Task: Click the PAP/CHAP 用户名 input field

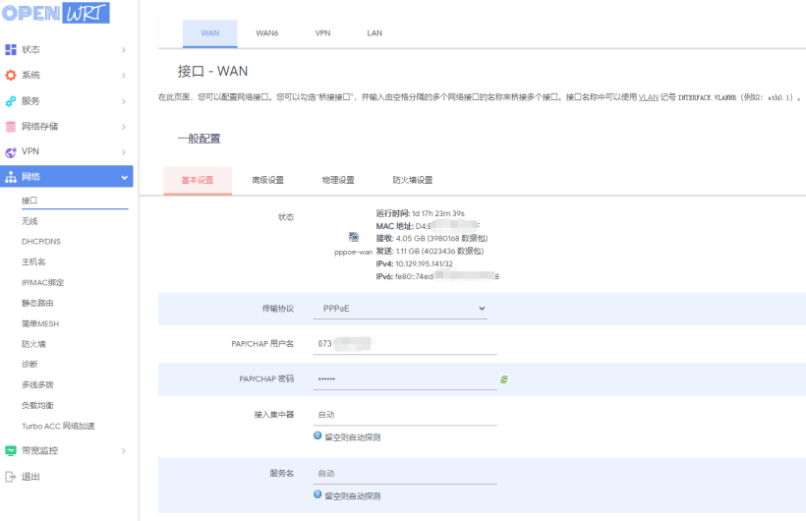Action: pos(404,344)
